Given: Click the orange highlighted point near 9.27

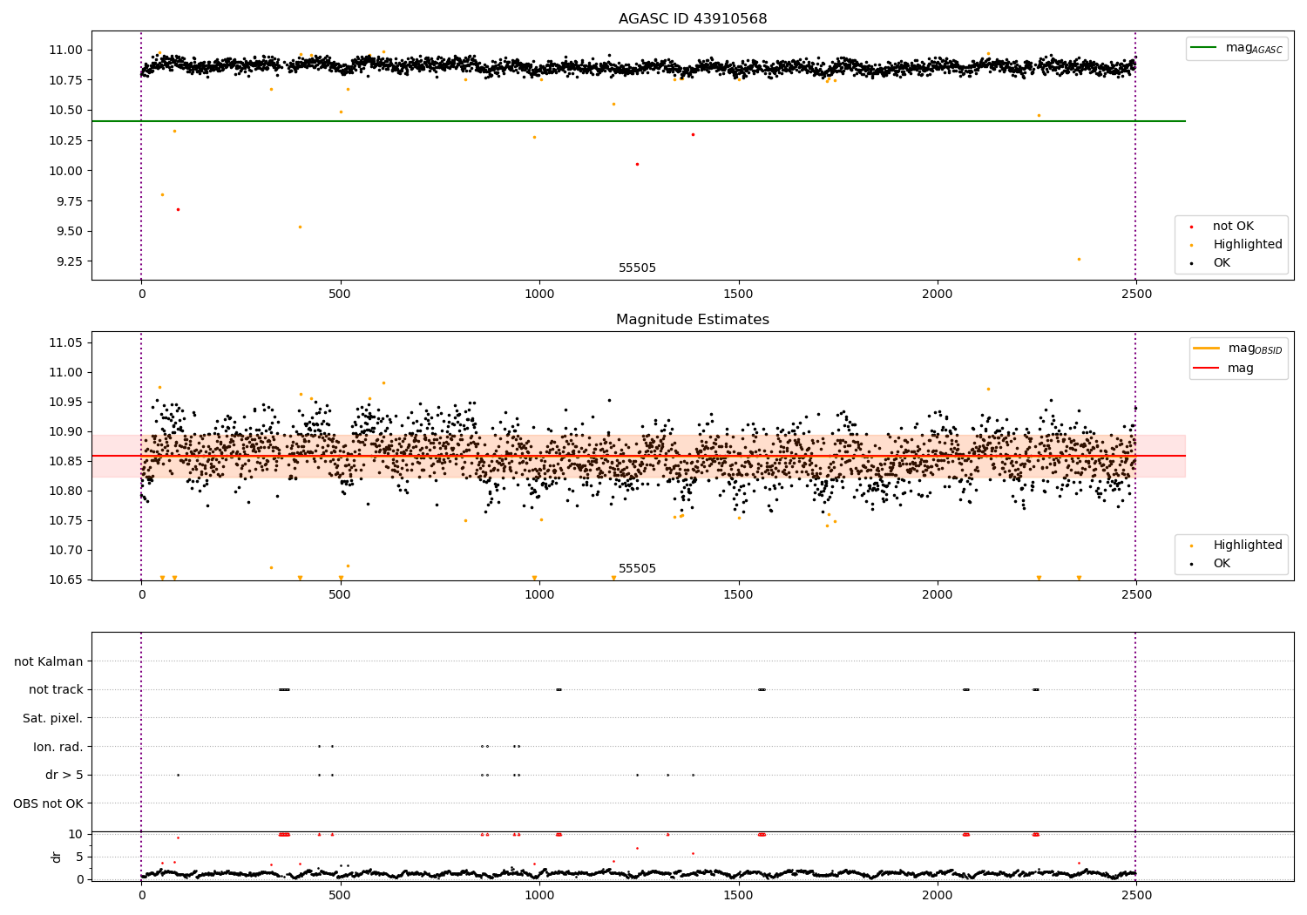Looking at the screenshot, I should (x=1079, y=259).
